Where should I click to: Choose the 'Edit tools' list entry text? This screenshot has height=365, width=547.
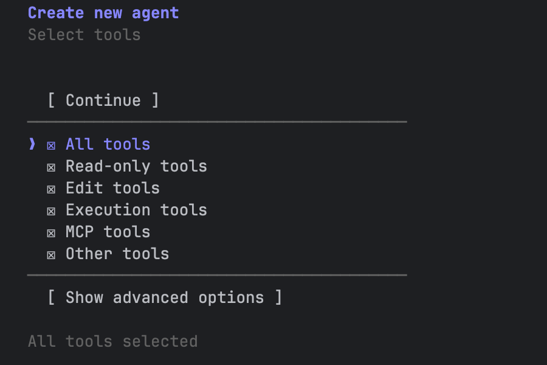coord(112,188)
